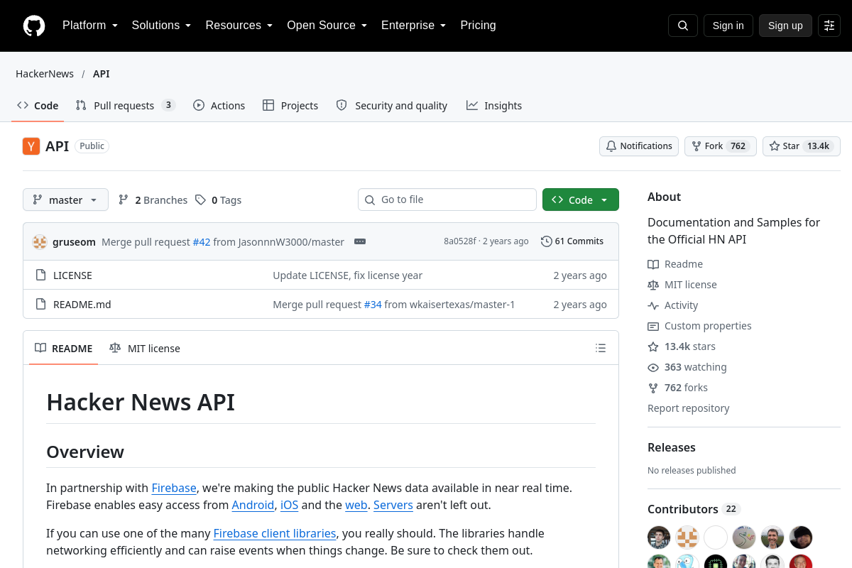Image resolution: width=852 pixels, height=568 pixels.
Task: Click gruseom author name in commit row
Action: pos(74,242)
